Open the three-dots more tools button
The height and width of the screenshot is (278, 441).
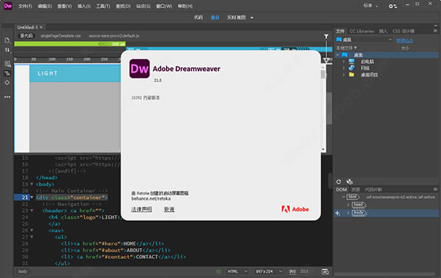(x=7, y=97)
